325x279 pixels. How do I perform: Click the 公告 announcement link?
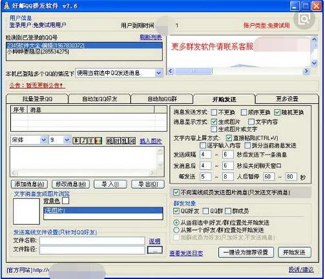[x=37, y=85]
